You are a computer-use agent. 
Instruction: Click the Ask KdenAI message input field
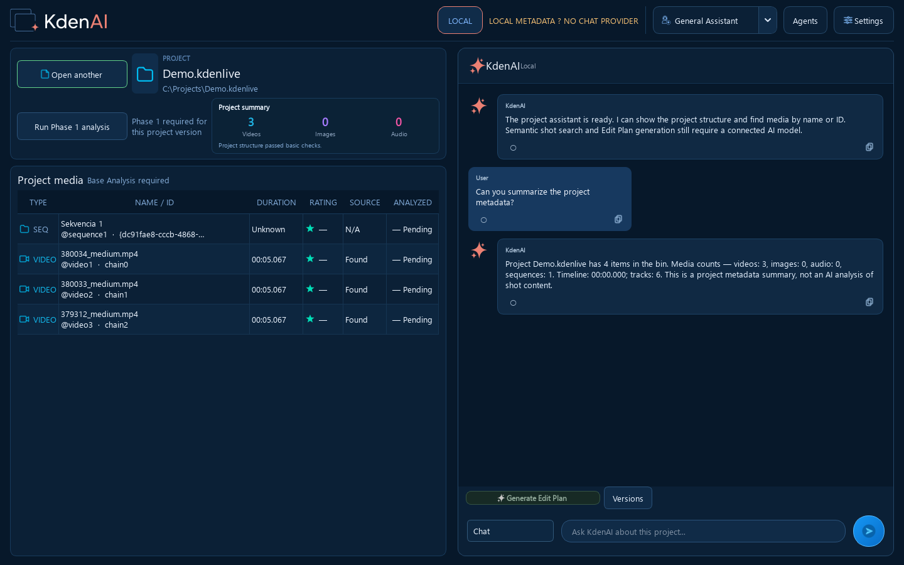pyautogui.click(x=703, y=531)
